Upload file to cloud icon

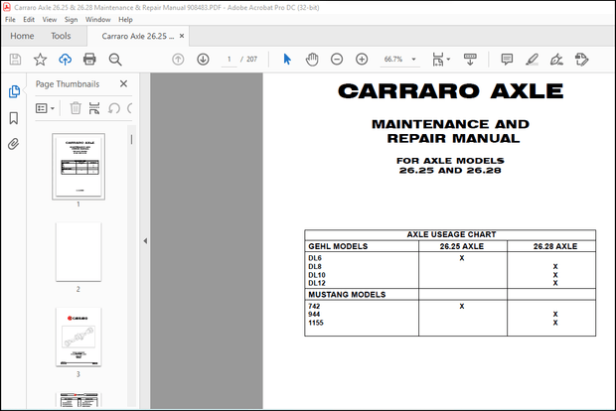tap(66, 60)
